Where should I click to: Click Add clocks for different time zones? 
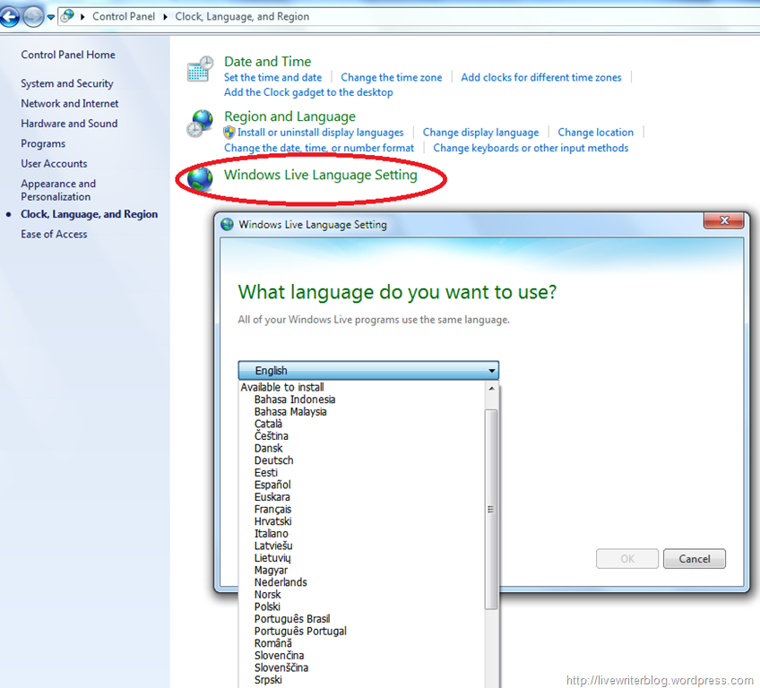coord(541,78)
